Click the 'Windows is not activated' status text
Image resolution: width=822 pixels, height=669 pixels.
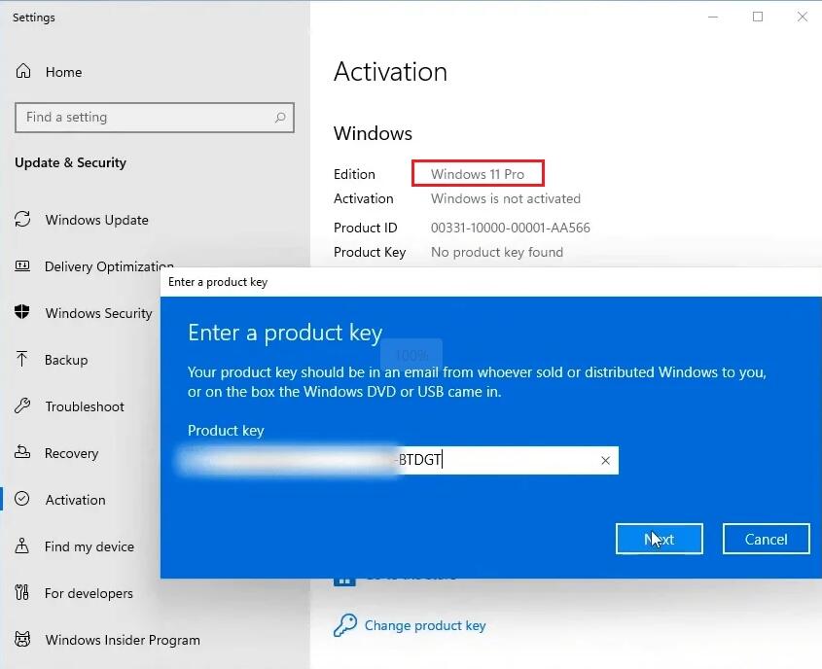506,198
